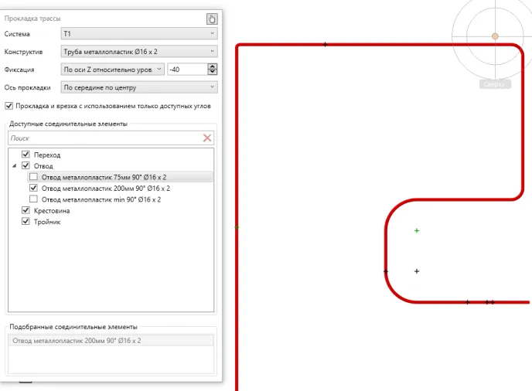
Task: Collapse the Отвод tree node arrow
Action: pos(15,166)
